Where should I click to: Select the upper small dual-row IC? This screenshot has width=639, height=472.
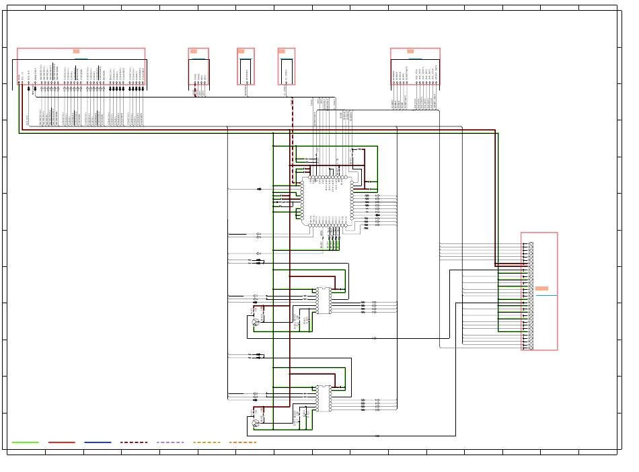(324, 301)
